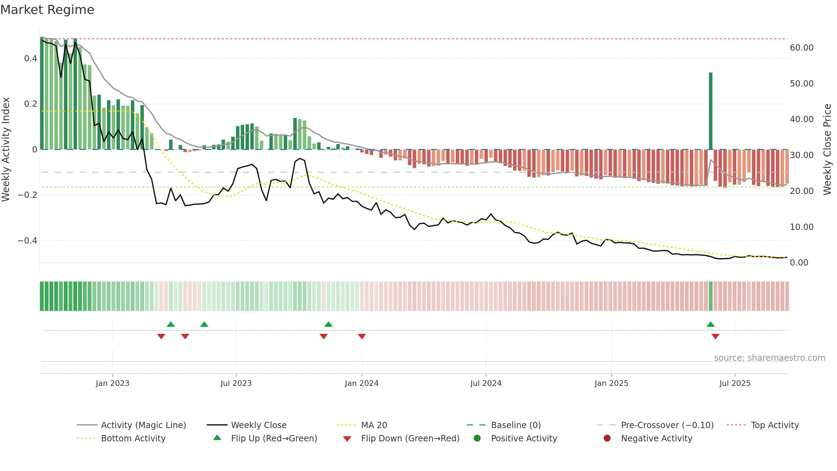Click the 0.4 activity axis tick
This screenshot has height=471, width=837.
point(31,59)
